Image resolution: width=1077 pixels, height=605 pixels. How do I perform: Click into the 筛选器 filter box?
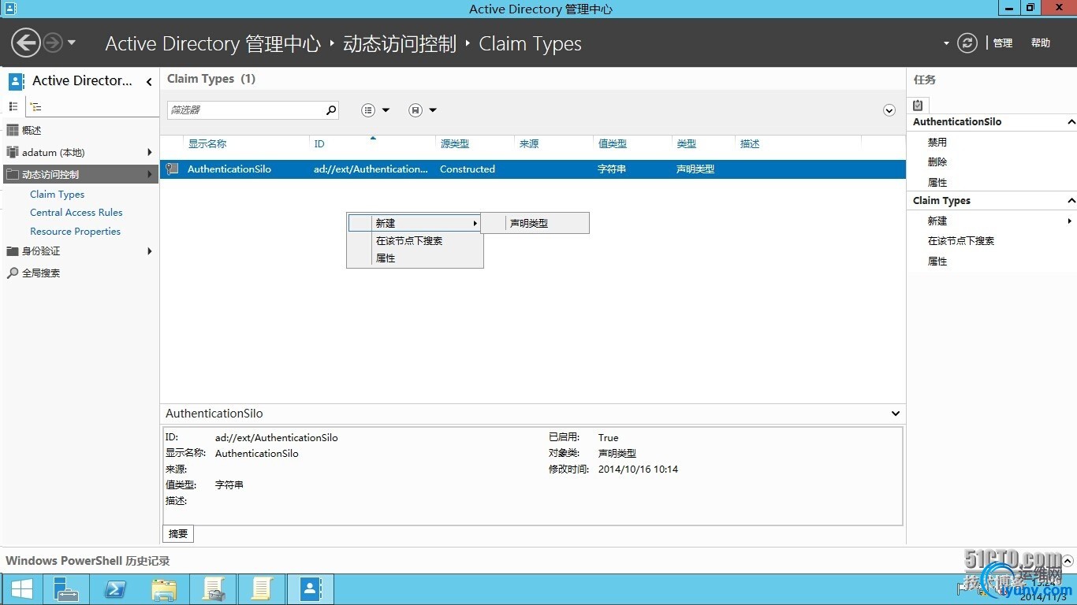(245, 110)
